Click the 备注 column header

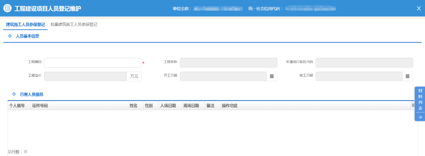pyautogui.click(x=210, y=106)
